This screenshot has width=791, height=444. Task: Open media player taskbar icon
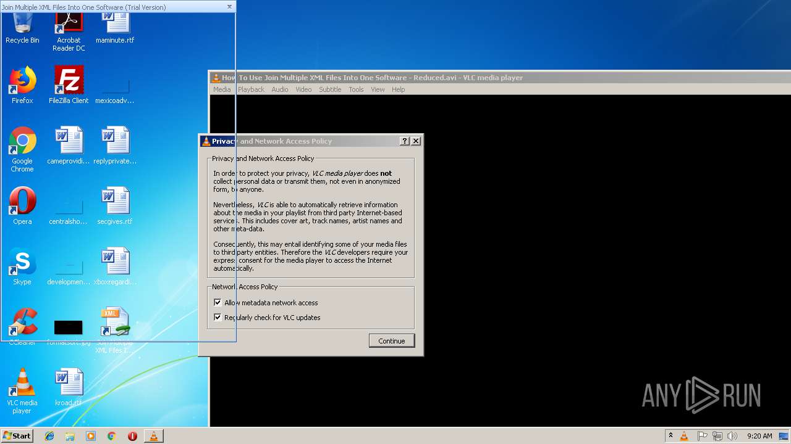91,436
